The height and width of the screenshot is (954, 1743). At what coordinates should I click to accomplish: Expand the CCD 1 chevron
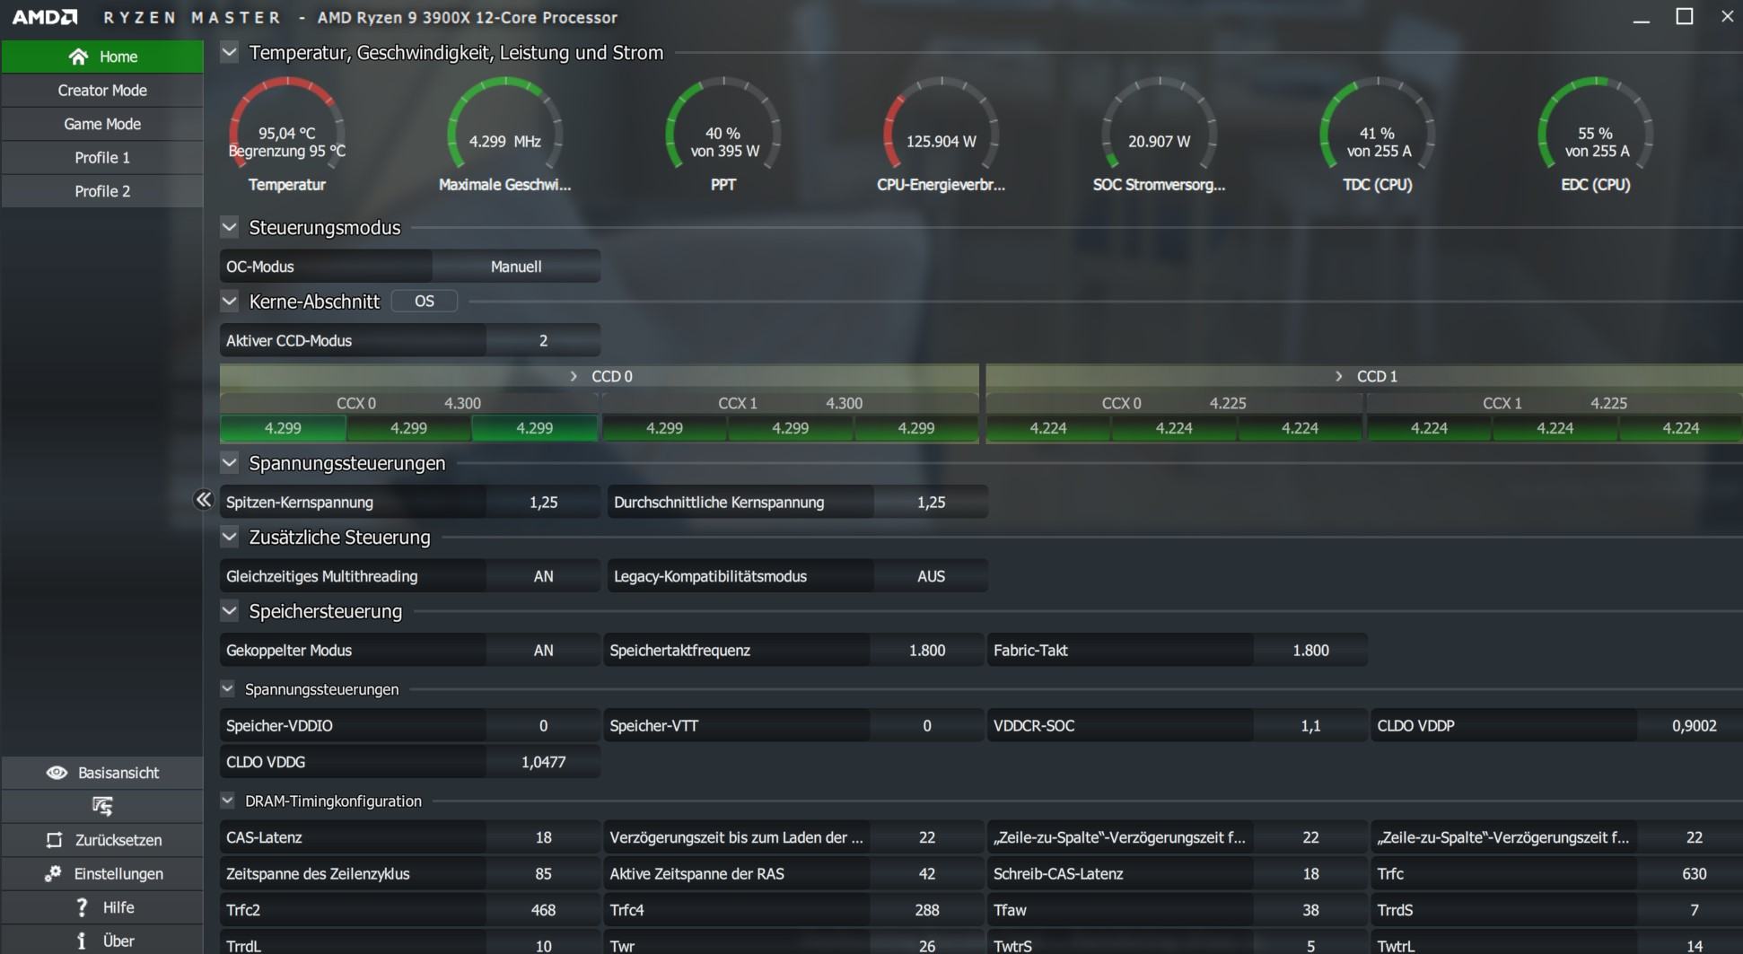(1339, 376)
